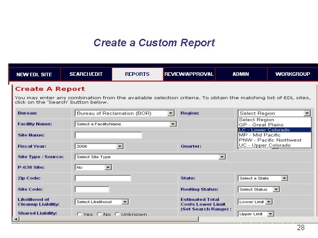
Task: Click the horizontal scrollbar left arrow
Action: 16,219
